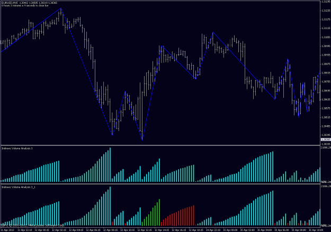
Task: Click the MetaQuotes Software Corp. copyright text
Action: [x=33, y=225]
